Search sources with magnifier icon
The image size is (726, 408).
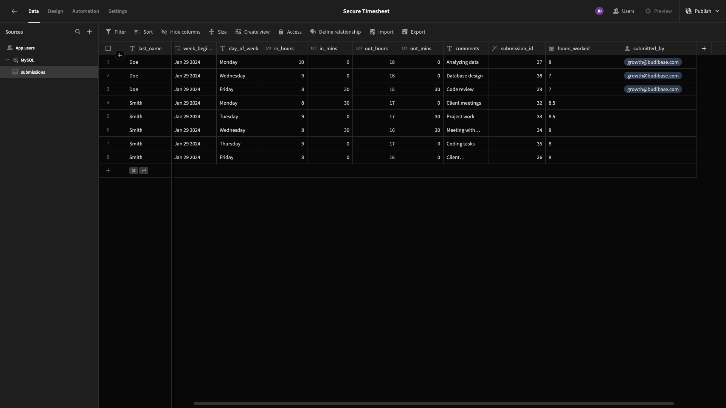coord(78,32)
